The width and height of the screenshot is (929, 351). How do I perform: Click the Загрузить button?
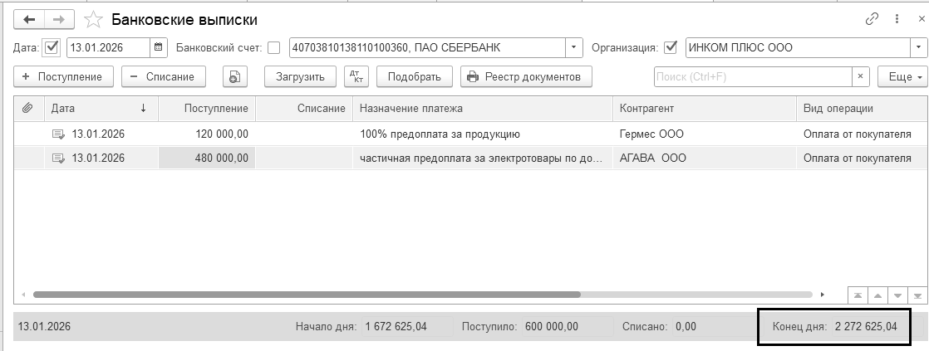tap(300, 76)
